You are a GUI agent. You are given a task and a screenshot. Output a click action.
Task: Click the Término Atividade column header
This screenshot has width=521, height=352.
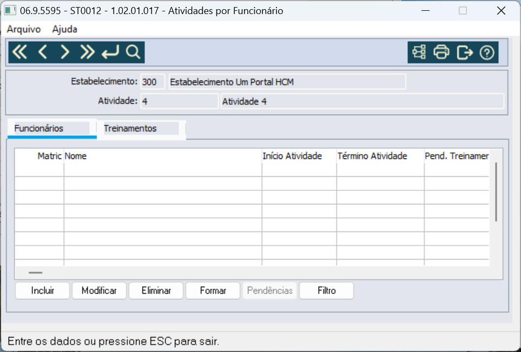click(380, 156)
